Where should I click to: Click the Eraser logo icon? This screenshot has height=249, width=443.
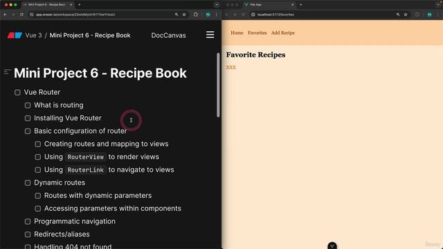15,35
